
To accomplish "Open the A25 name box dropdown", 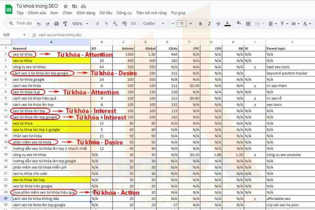I will (24, 35).
